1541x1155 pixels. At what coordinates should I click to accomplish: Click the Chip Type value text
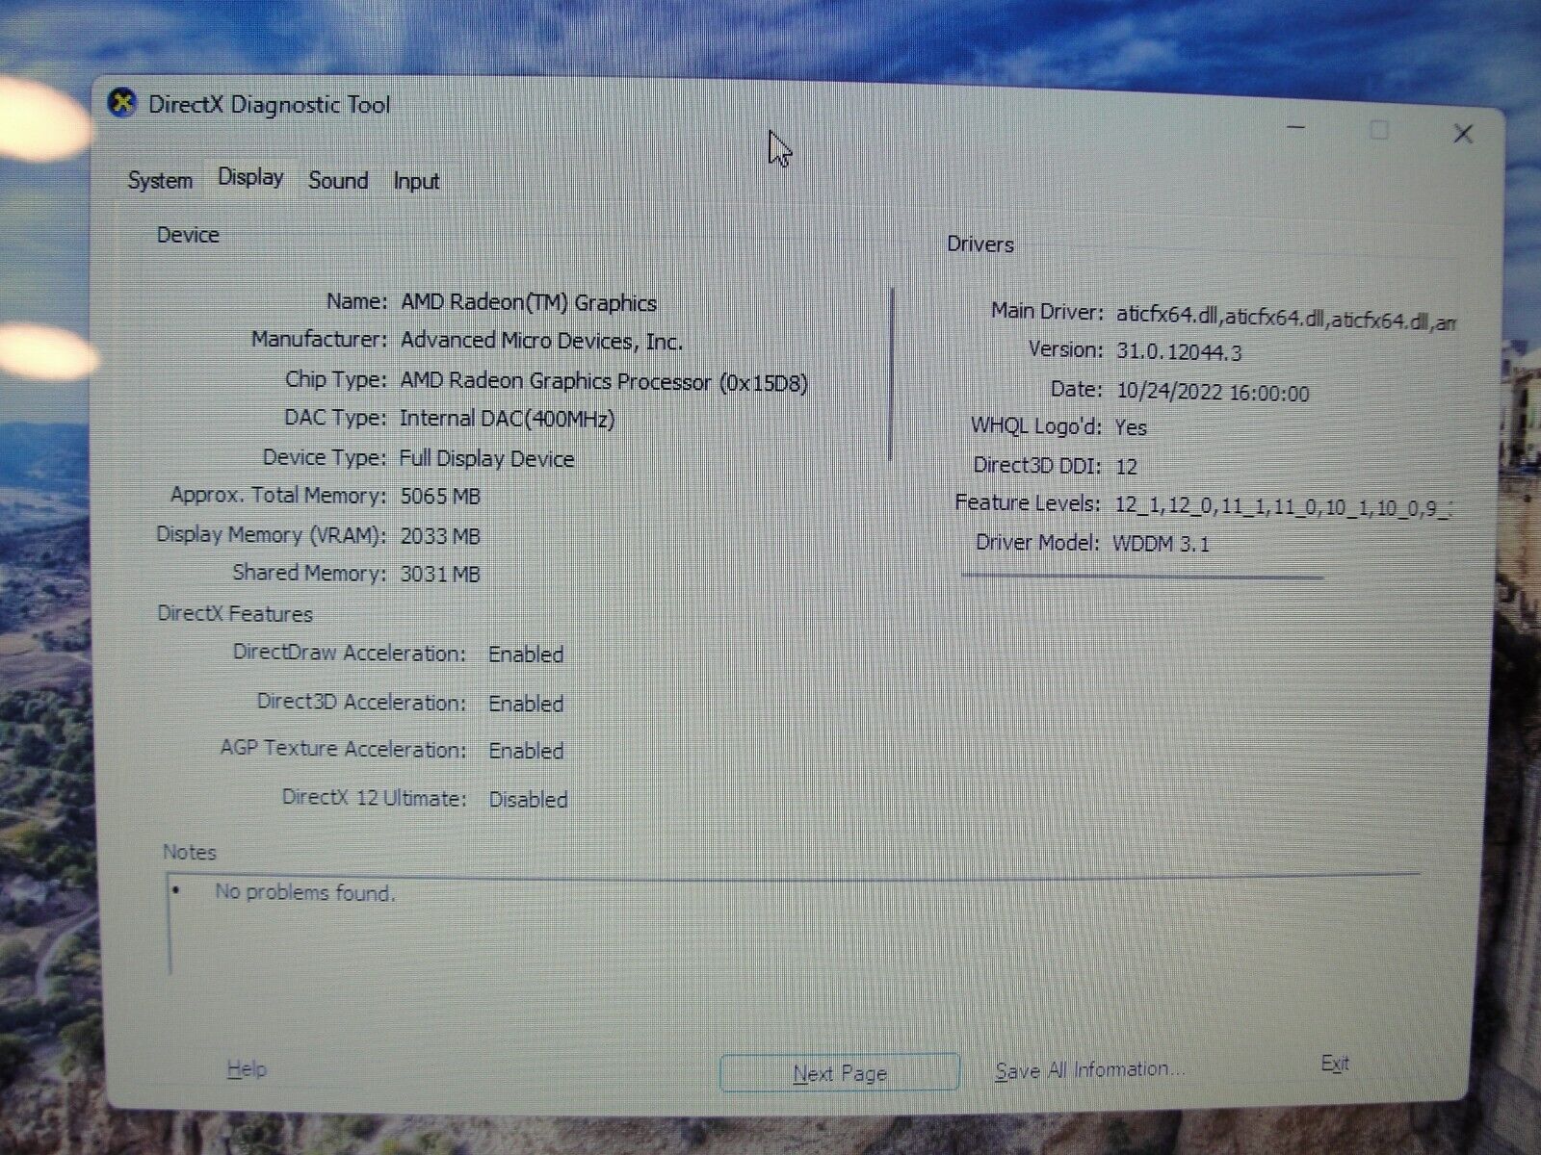(x=604, y=381)
